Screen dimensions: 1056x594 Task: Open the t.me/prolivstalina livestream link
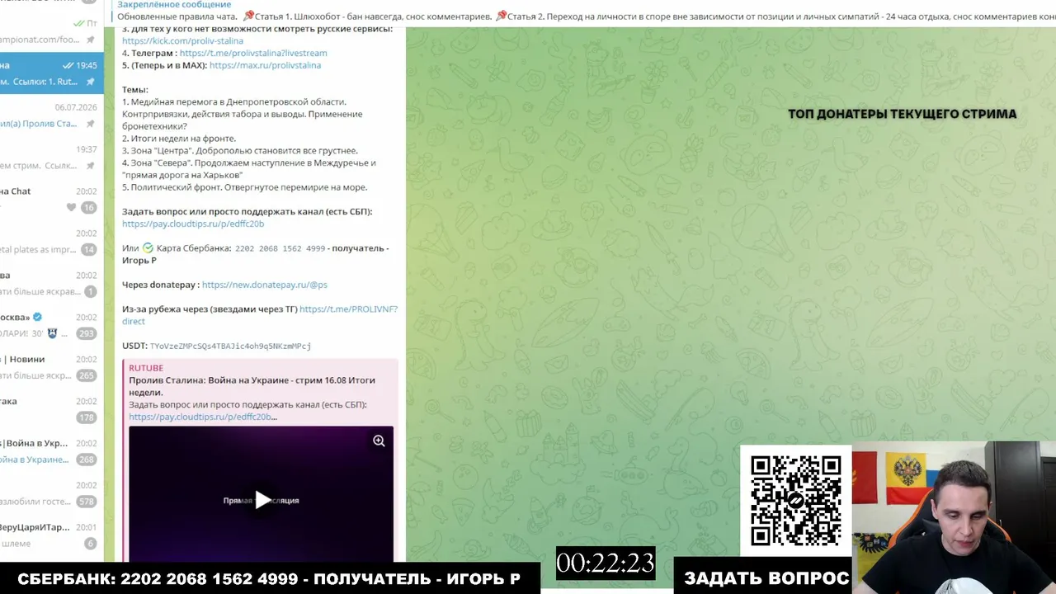point(253,53)
